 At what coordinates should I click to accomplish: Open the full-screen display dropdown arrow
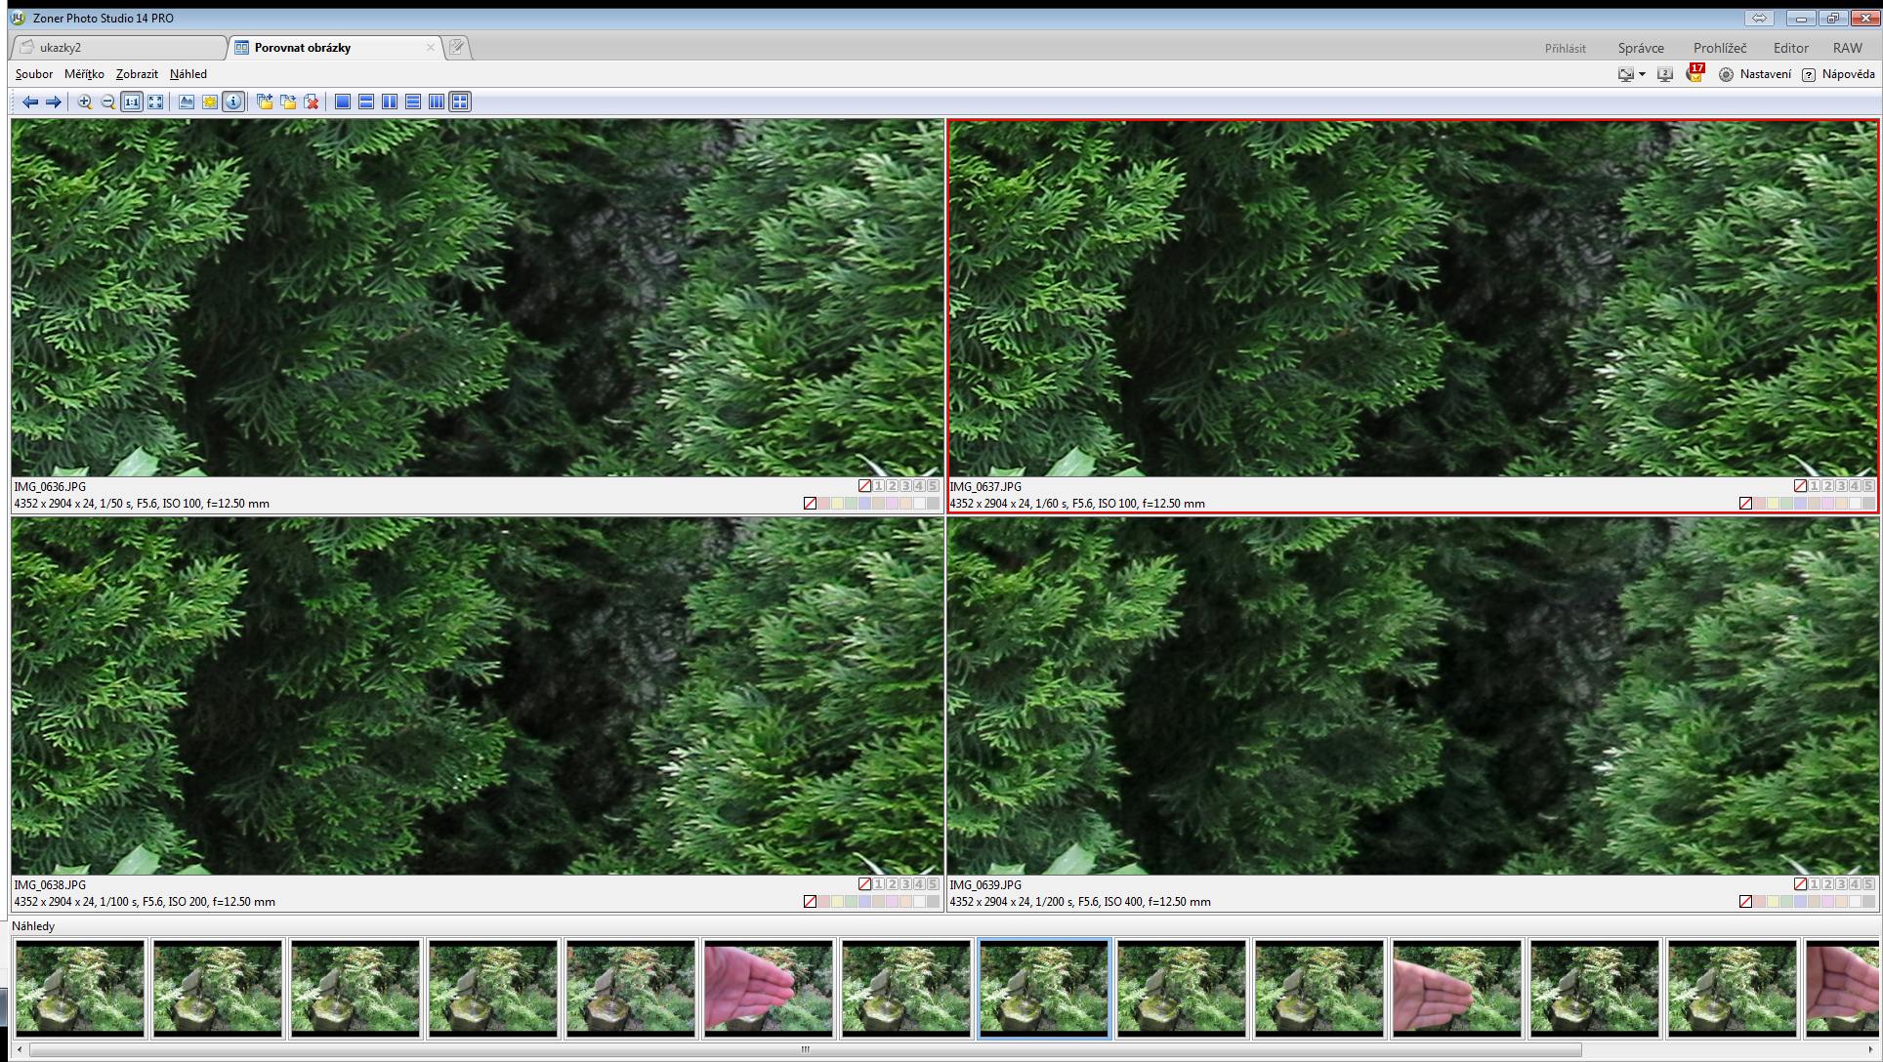click(1642, 74)
